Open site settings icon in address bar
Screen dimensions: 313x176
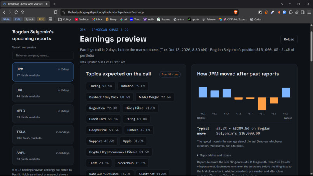click(63, 12)
